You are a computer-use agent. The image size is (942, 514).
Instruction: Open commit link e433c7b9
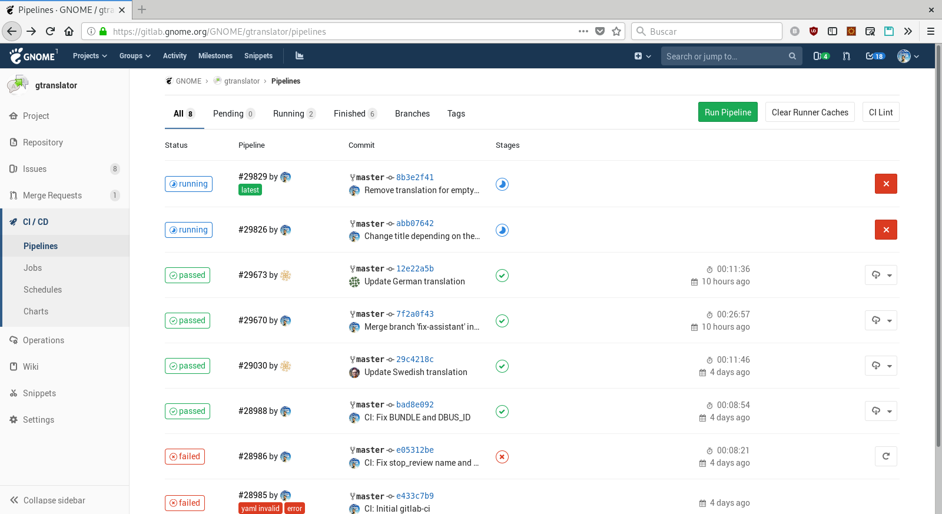point(415,496)
